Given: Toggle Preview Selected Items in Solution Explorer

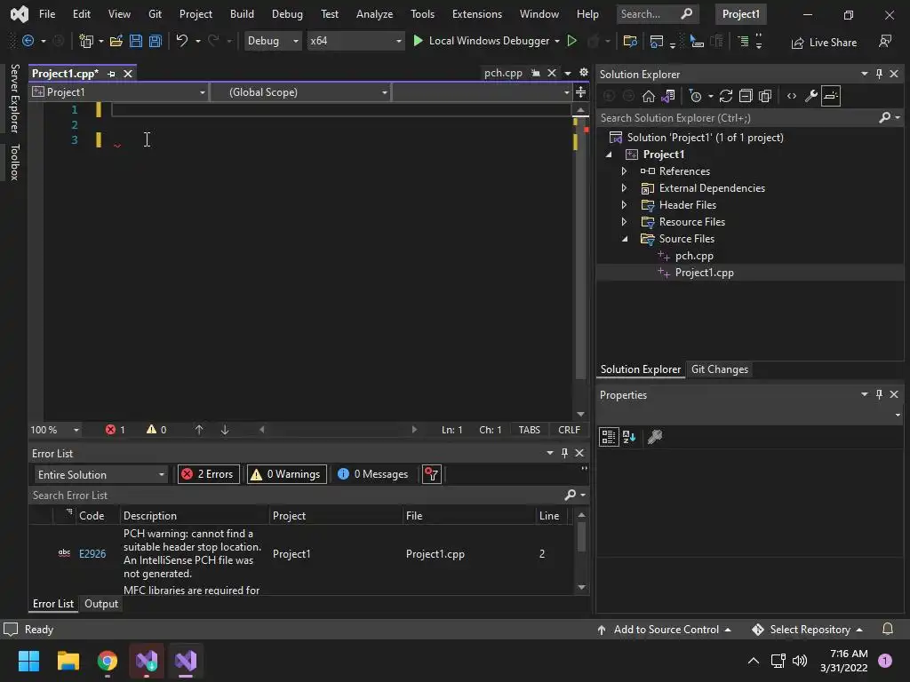Looking at the screenshot, I should (831, 96).
